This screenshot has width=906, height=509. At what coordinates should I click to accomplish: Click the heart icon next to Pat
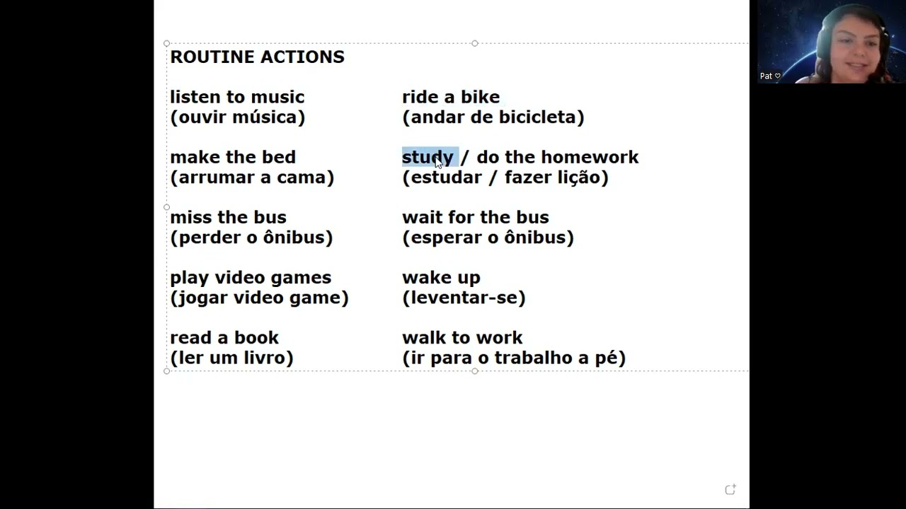pyautogui.click(x=777, y=76)
